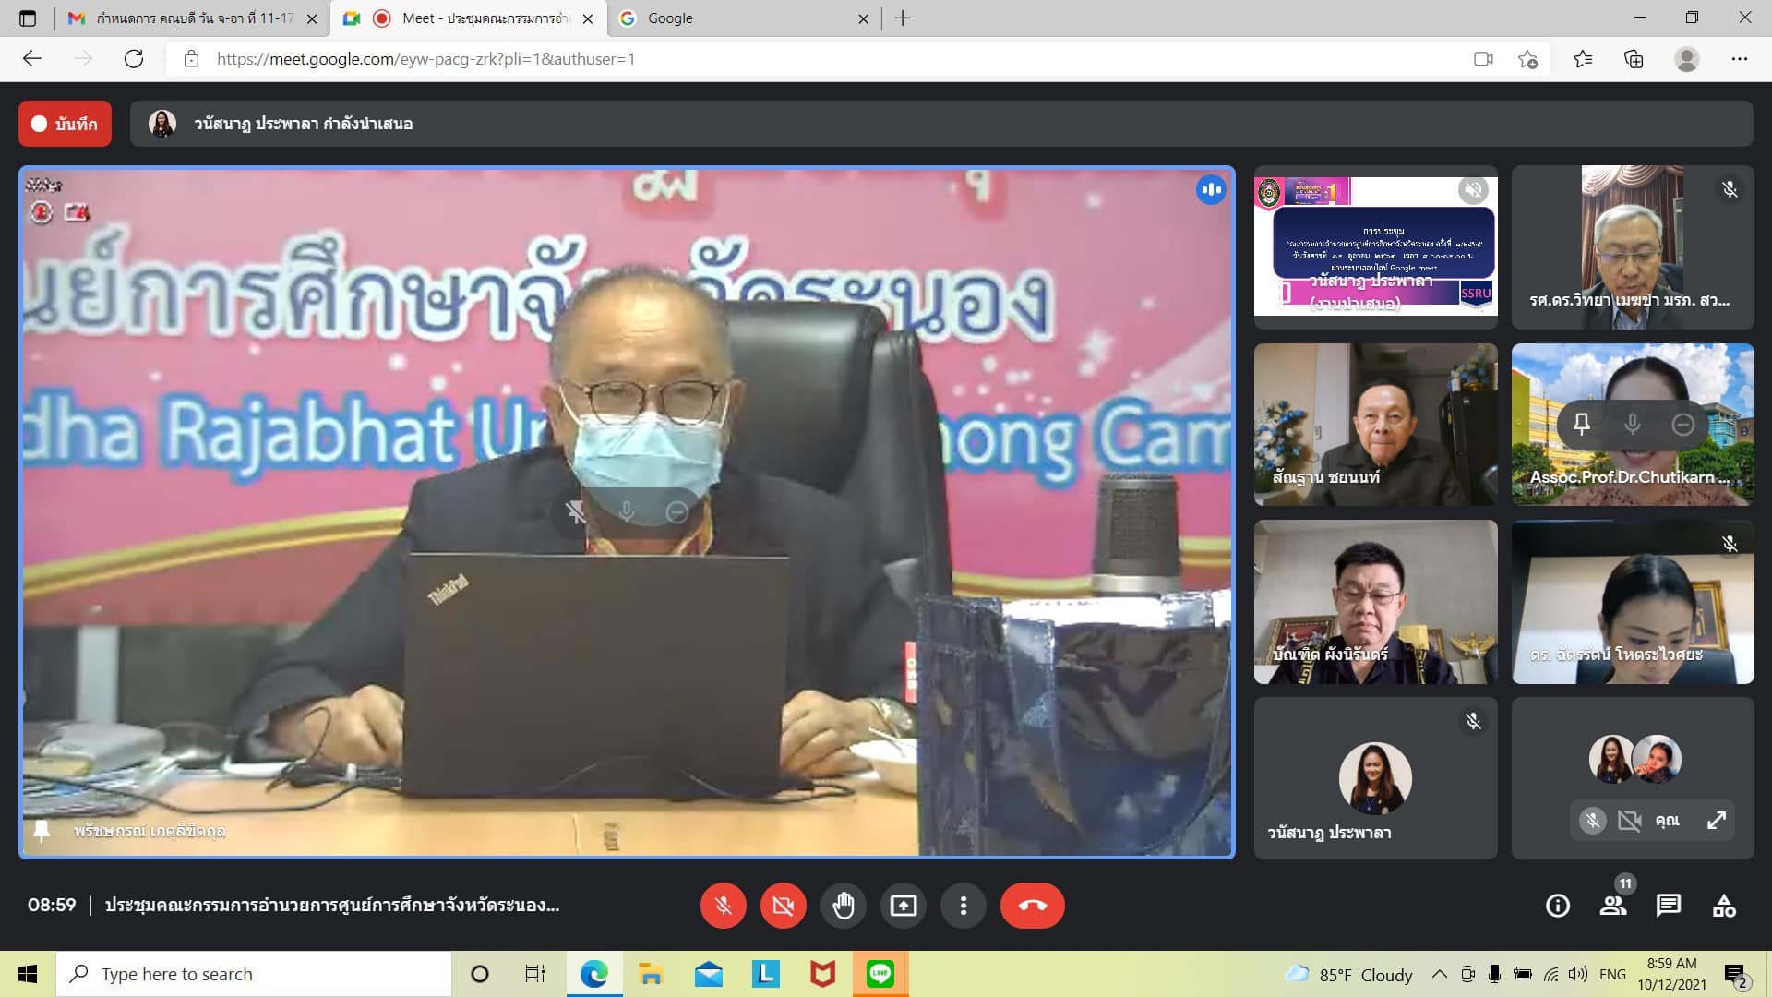Unmute the microphone in the call controls
The height and width of the screenshot is (997, 1772).
pyautogui.click(x=723, y=906)
